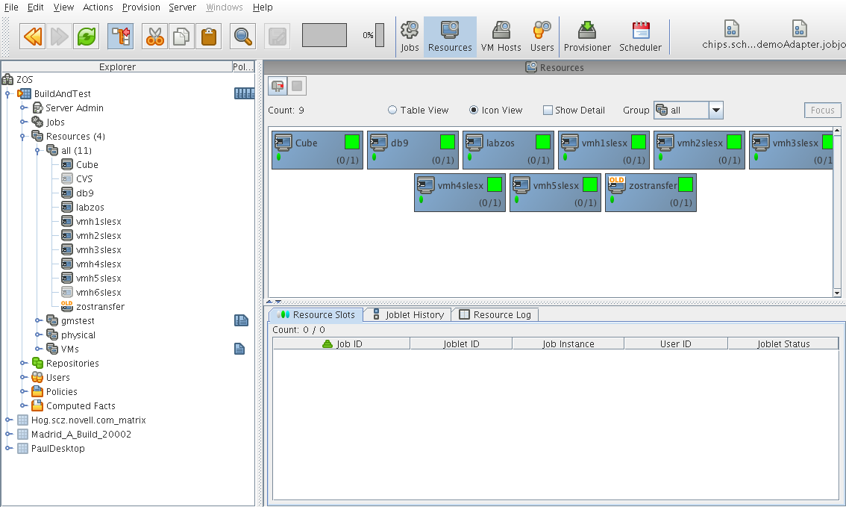The width and height of the screenshot is (846, 507).
Task: Click the Focus button
Action: point(822,111)
